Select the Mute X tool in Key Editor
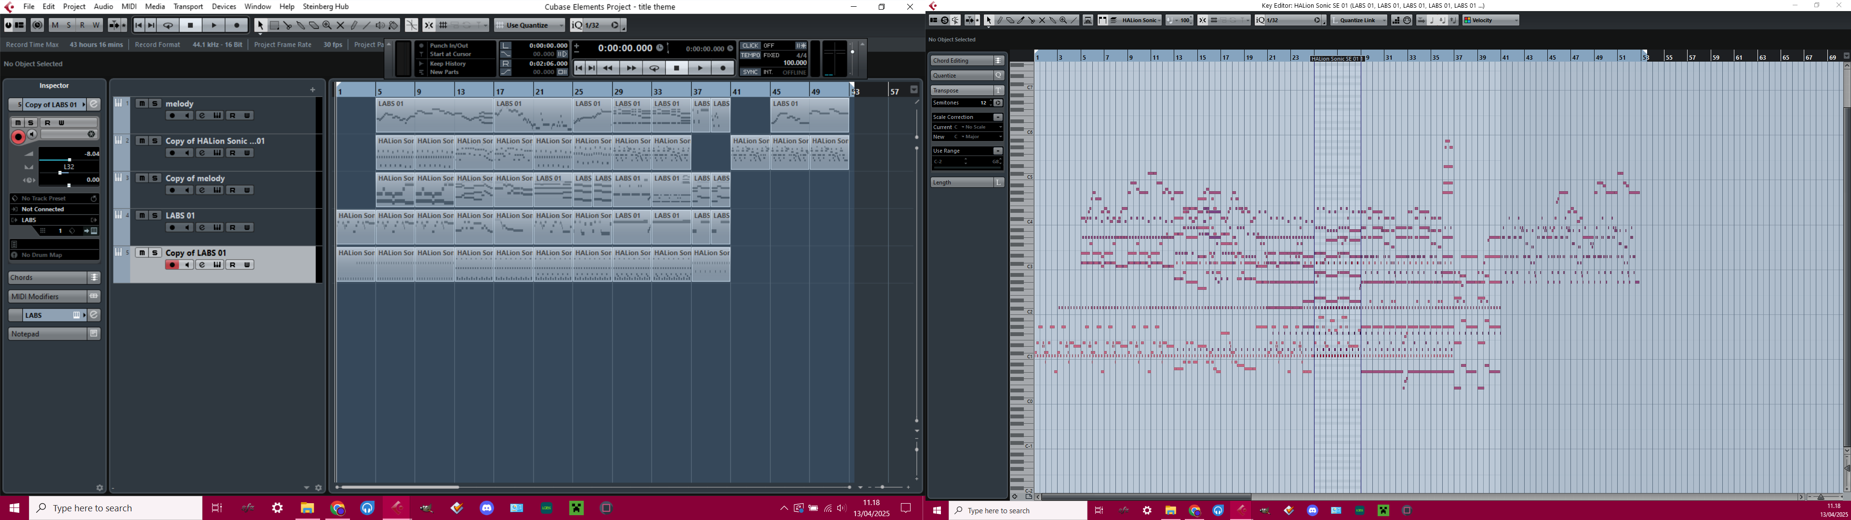The width and height of the screenshot is (1851, 520). point(1042,20)
